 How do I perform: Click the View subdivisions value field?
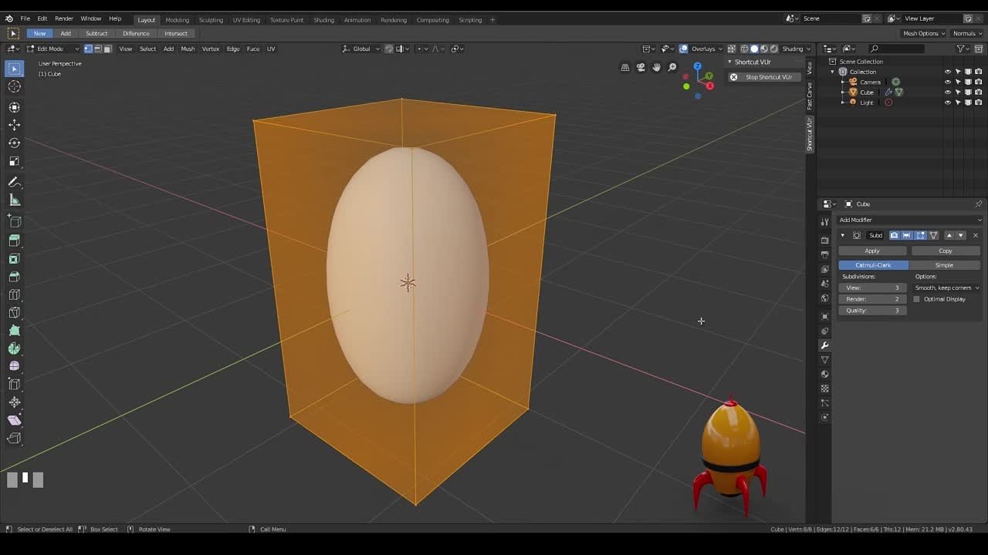(872, 288)
